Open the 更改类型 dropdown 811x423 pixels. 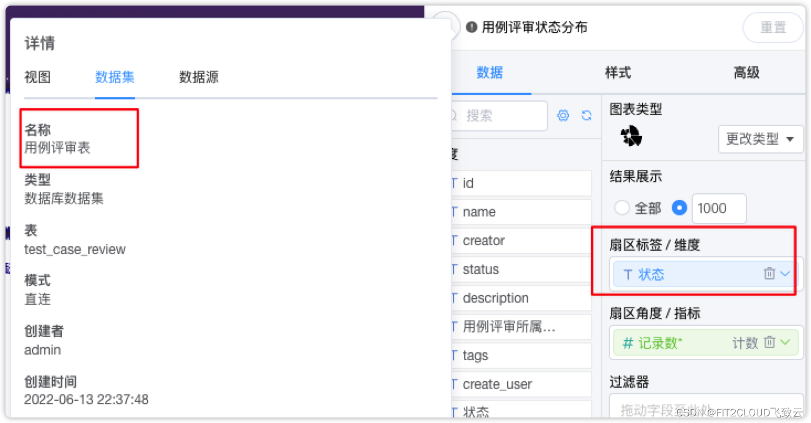click(761, 139)
